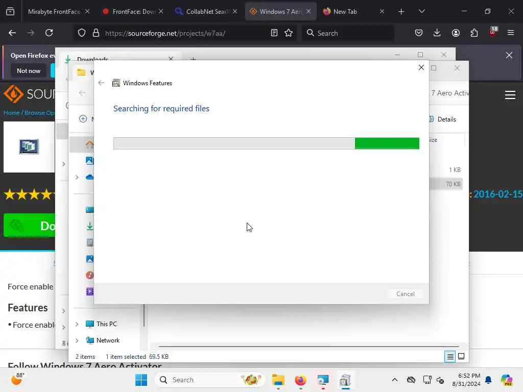Open Firefox from taskbar
The width and height of the screenshot is (523, 392).
300,380
